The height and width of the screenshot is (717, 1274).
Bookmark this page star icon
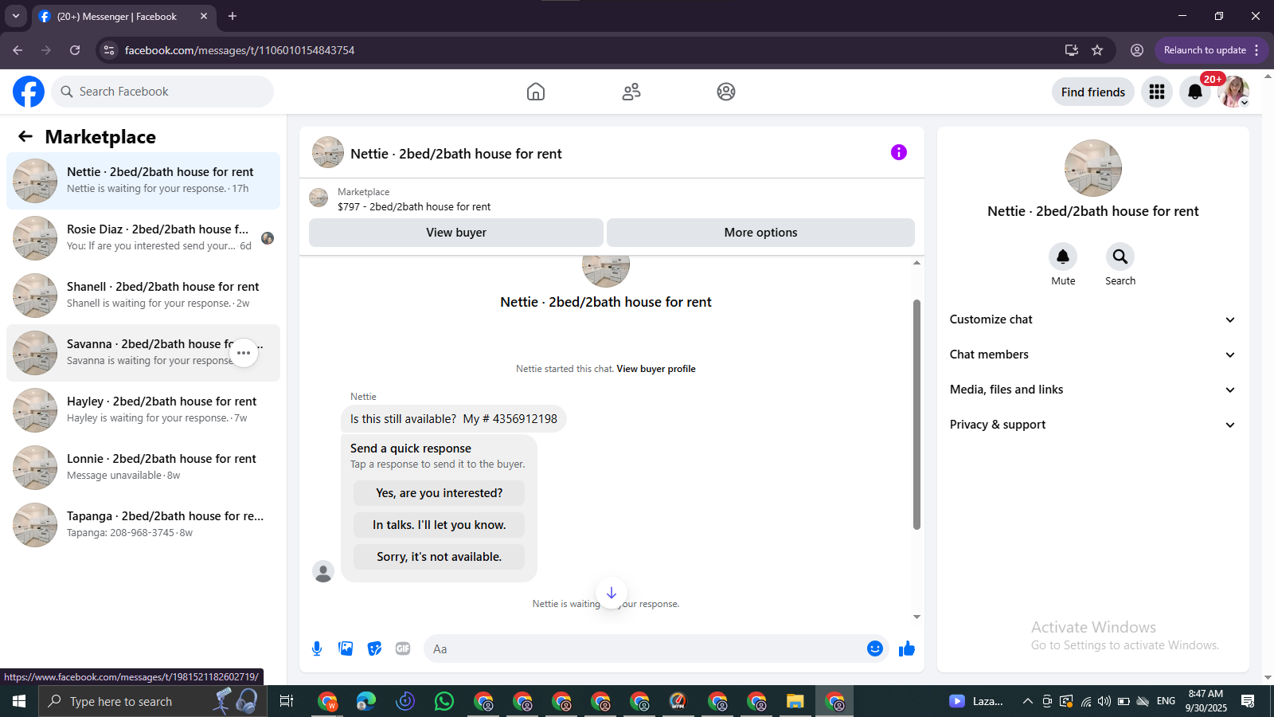pyautogui.click(x=1097, y=50)
